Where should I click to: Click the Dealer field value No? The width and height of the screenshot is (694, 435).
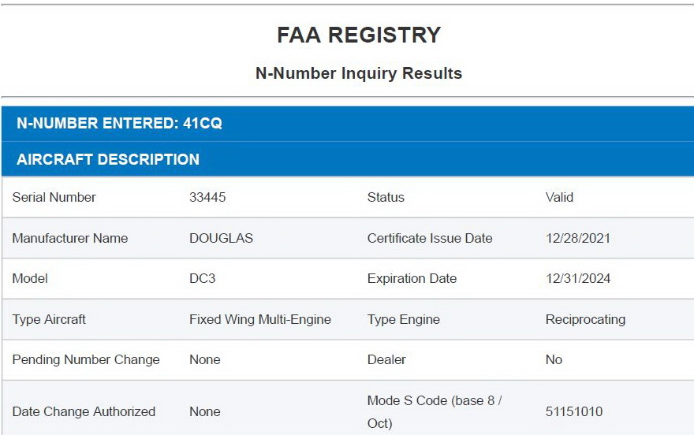click(554, 360)
